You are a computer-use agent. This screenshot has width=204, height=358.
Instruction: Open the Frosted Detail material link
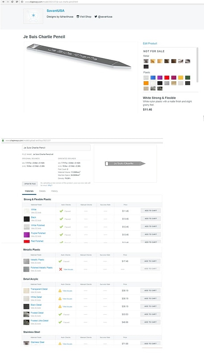[x=37, y=313]
